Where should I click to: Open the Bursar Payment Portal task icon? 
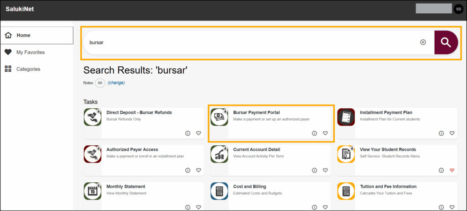tap(219, 117)
